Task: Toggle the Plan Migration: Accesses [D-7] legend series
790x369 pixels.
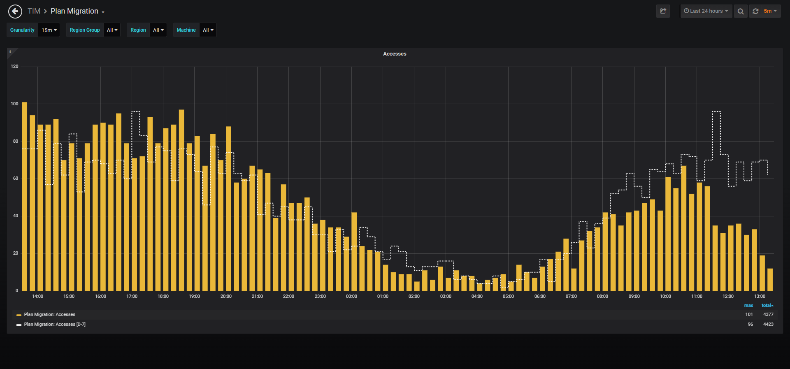Action: pos(55,325)
